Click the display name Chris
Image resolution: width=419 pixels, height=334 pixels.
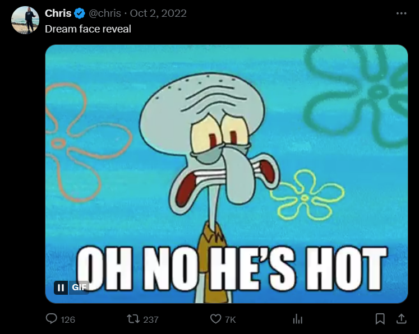click(x=58, y=13)
